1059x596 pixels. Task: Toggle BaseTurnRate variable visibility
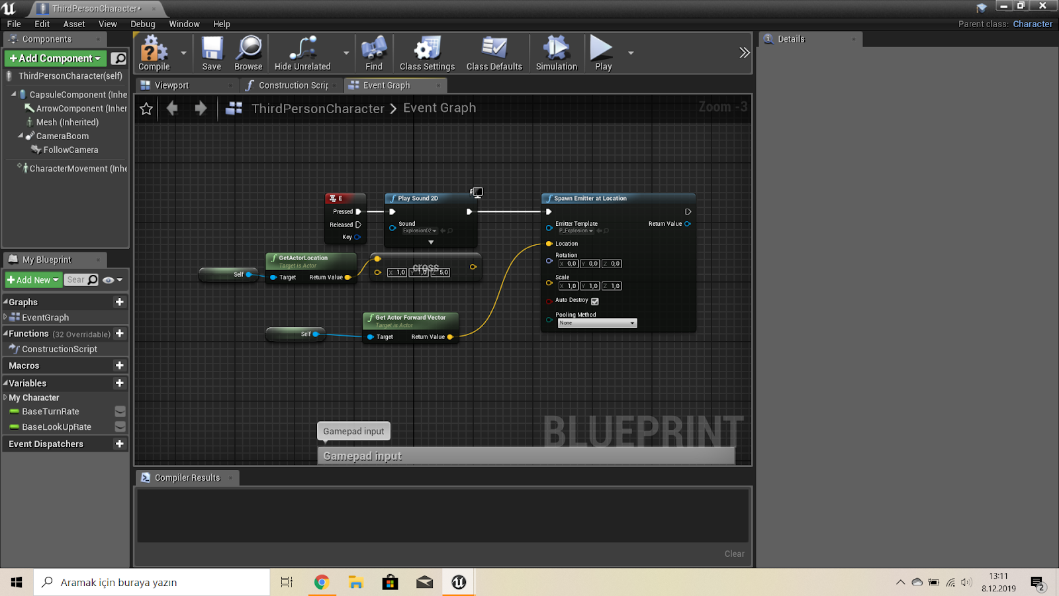coord(120,411)
